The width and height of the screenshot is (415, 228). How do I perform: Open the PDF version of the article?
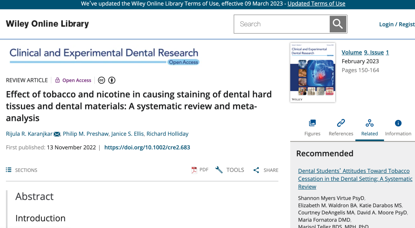200,170
